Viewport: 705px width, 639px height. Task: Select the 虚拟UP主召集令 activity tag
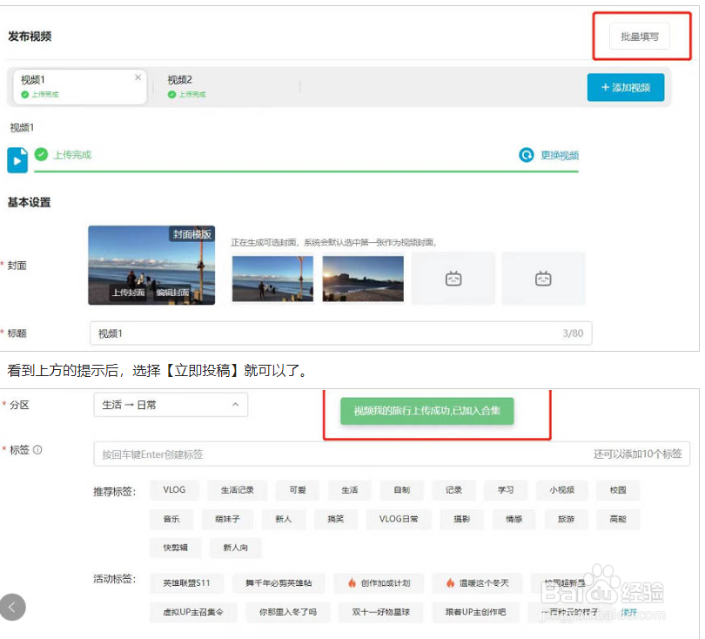click(193, 612)
